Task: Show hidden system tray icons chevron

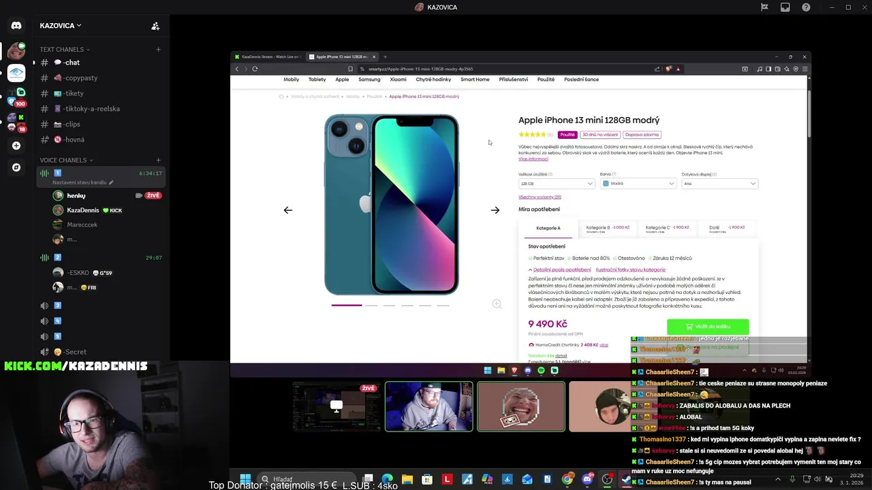Action: click(778, 479)
